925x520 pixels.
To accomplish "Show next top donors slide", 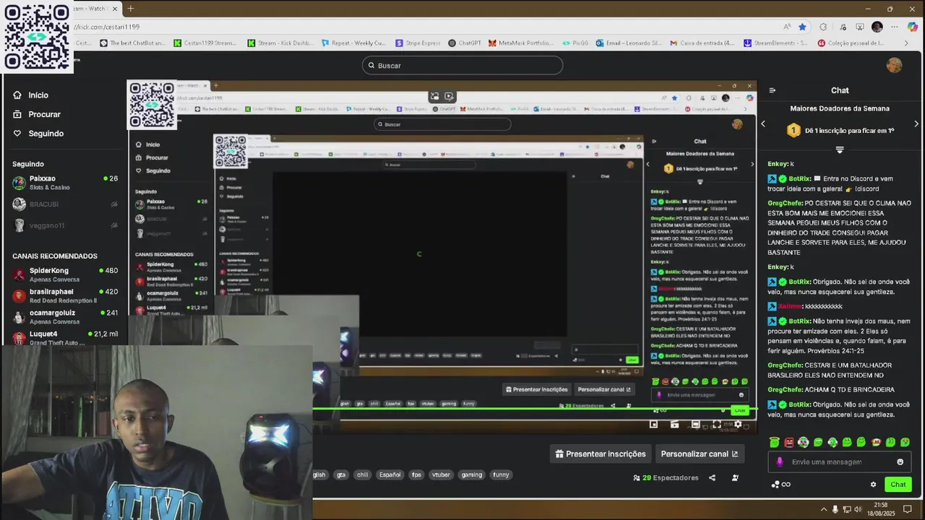I will 916,123.
